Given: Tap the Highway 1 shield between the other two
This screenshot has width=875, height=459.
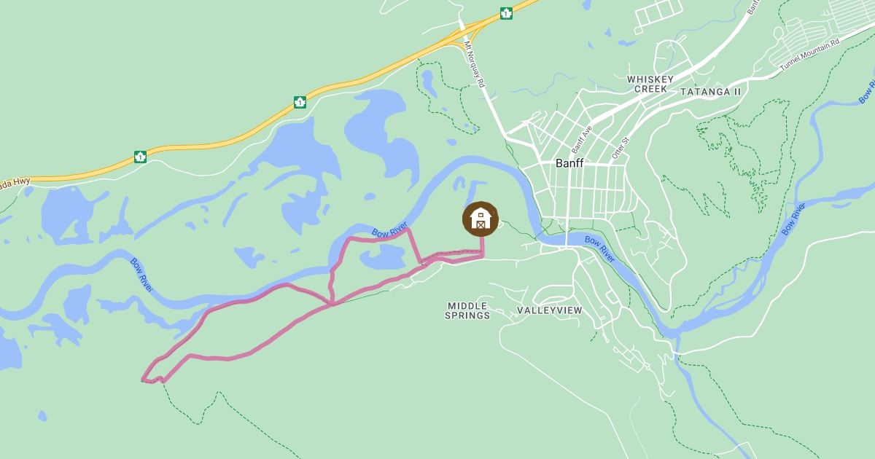Looking at the screenshot, I should pos(300,102).
